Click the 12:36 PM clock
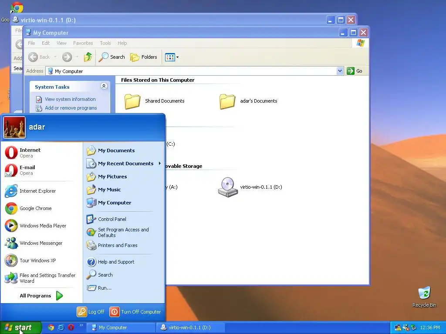The image size is (446, 334). click(430, 327)
